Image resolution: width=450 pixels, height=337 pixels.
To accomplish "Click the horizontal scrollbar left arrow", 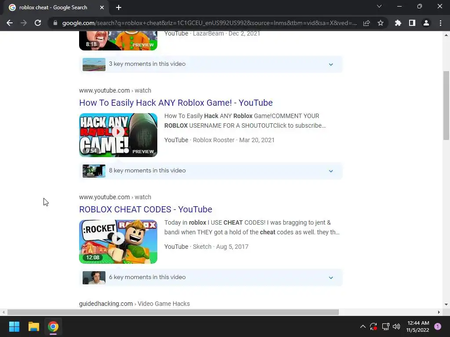I will (4, 312).
